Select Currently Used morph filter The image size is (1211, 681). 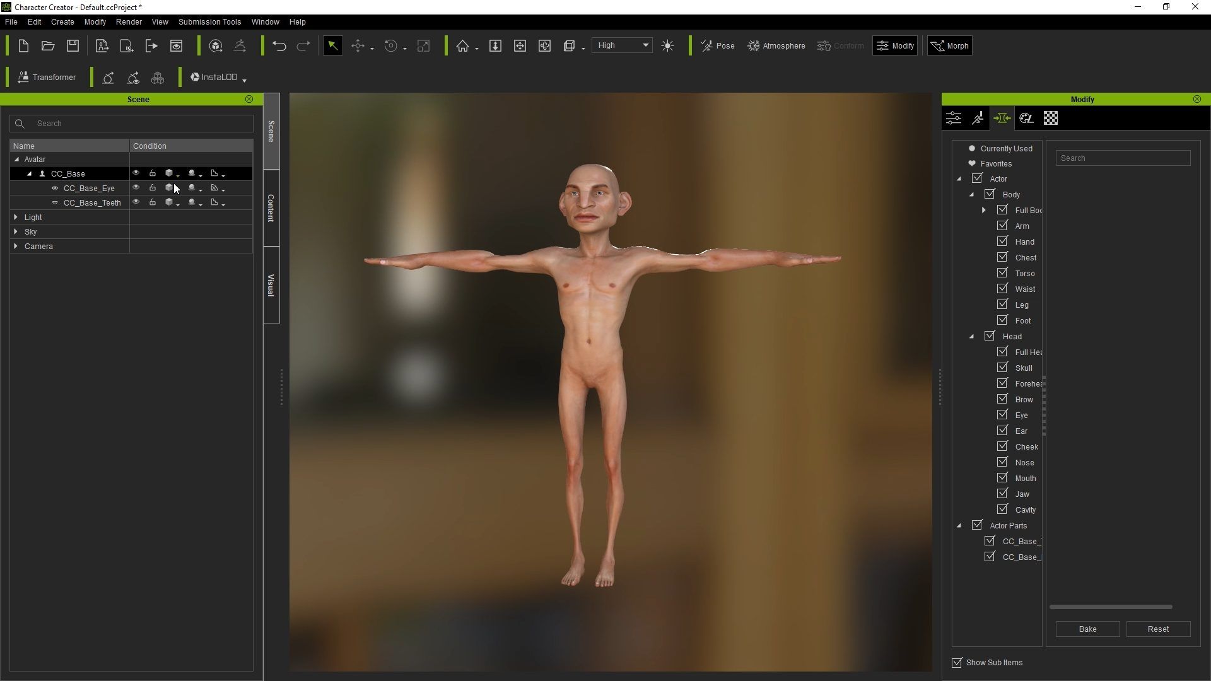click(1006, 149)
